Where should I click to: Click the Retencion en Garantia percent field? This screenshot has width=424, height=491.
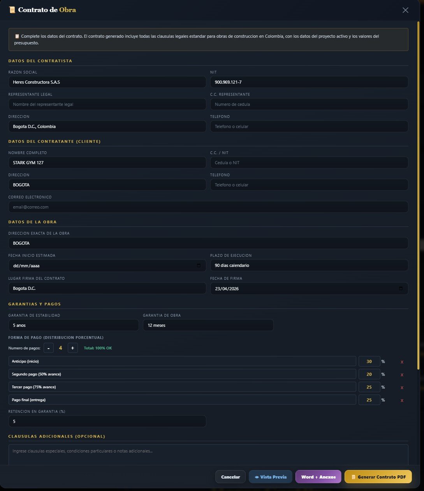click(107, 421)
